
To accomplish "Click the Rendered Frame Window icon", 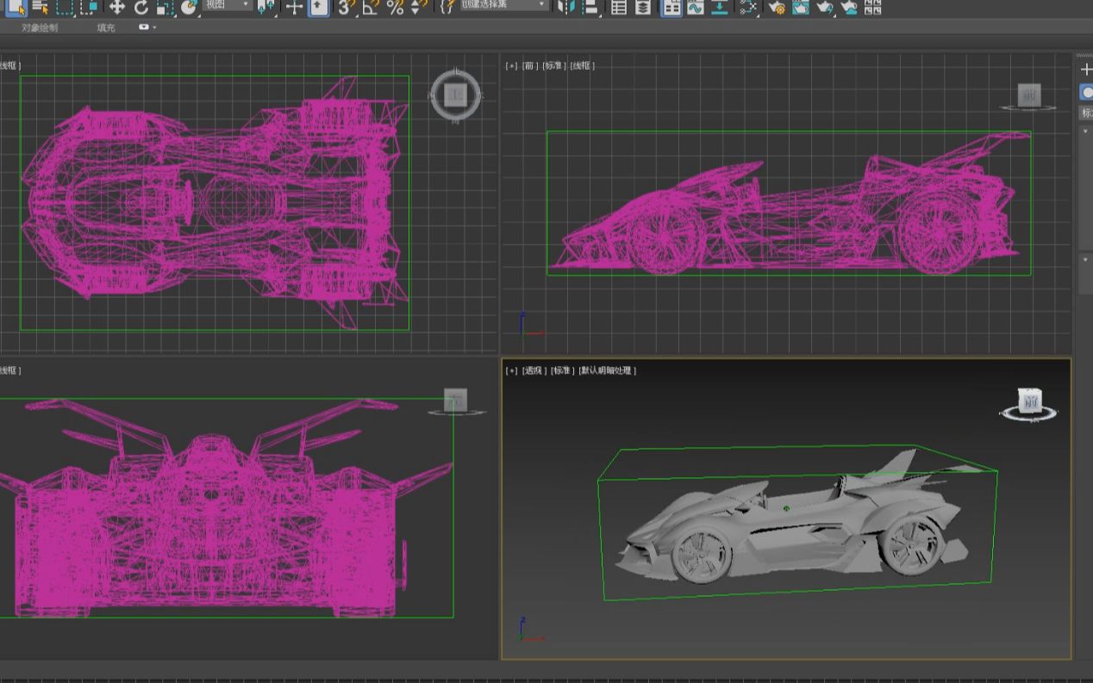I will click(x=801, y=7).
